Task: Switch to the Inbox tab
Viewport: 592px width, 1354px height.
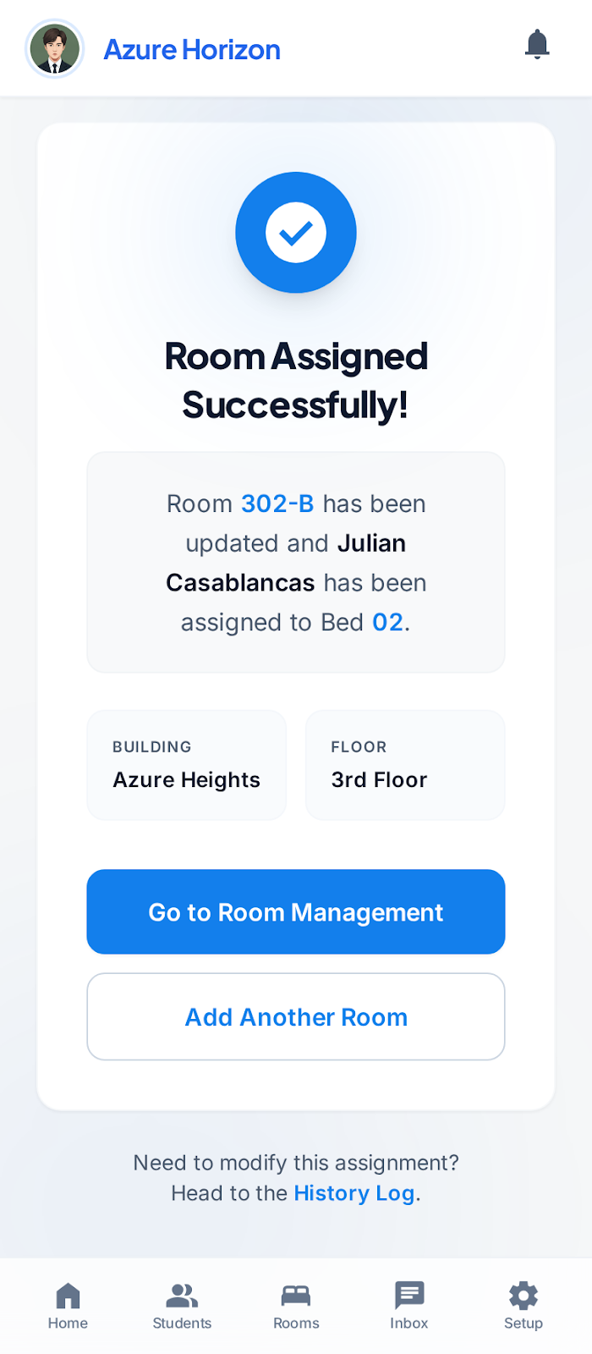Action: coord(408,1306)
